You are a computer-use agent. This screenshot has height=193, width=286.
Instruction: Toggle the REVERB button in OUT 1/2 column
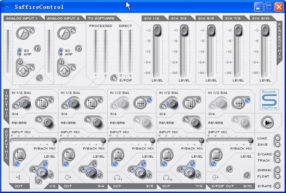tap(39, 120)
